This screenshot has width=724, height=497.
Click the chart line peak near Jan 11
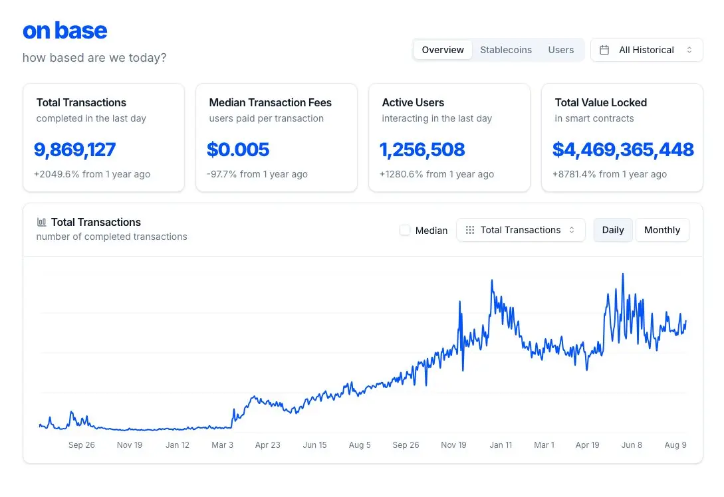(492, 280)
